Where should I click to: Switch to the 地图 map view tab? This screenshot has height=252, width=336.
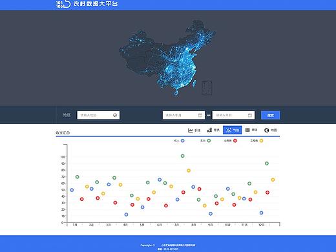pos(271,130)
